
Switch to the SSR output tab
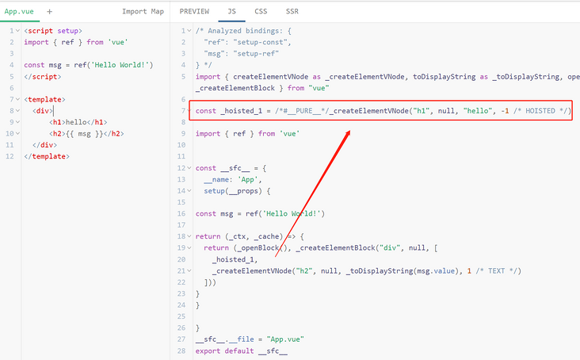[292, 11]
